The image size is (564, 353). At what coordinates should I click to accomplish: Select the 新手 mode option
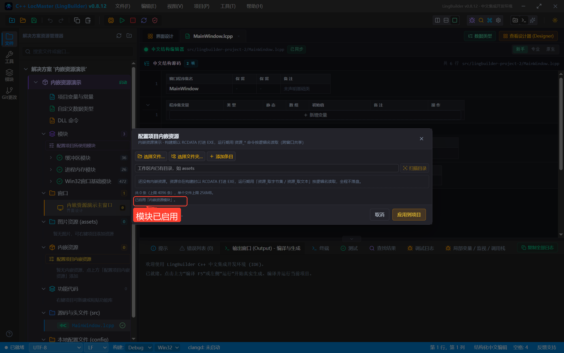[x=520, y=49]
